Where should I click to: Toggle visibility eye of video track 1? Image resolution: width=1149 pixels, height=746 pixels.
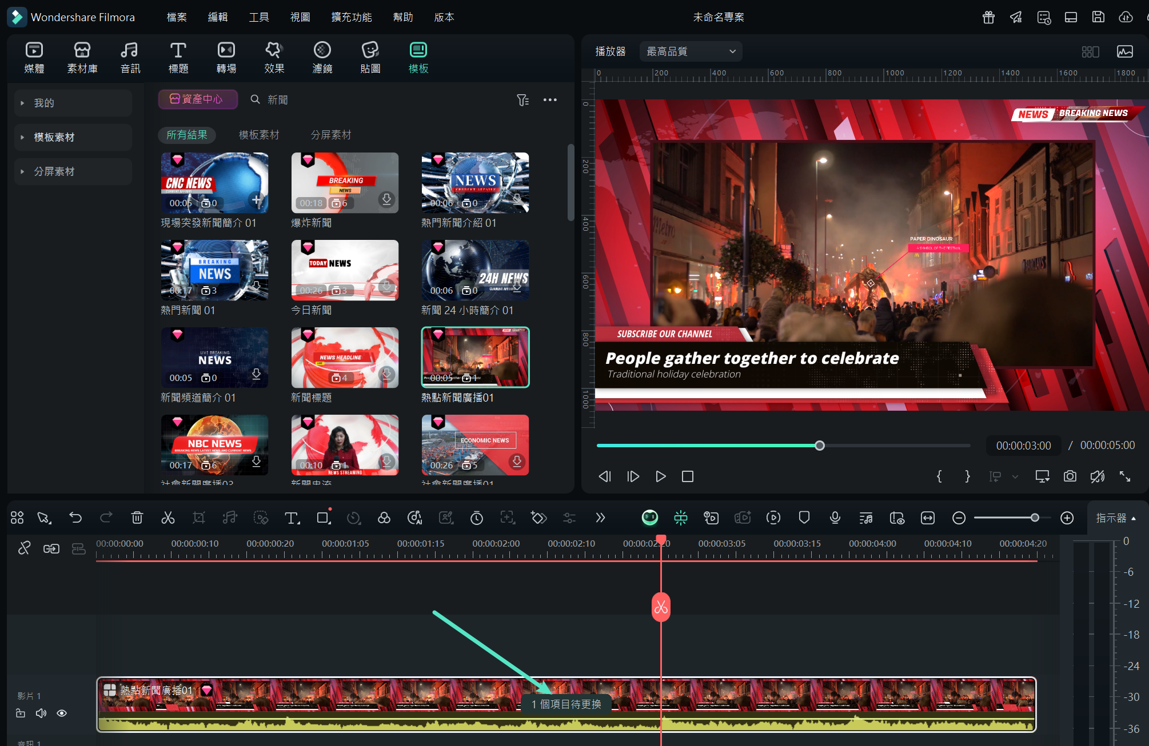click(x=62, y=713)
